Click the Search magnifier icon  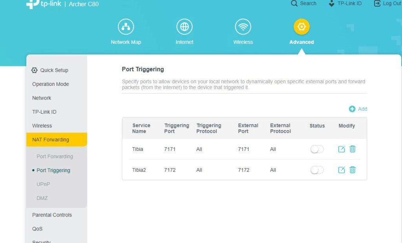click(294, 3)
